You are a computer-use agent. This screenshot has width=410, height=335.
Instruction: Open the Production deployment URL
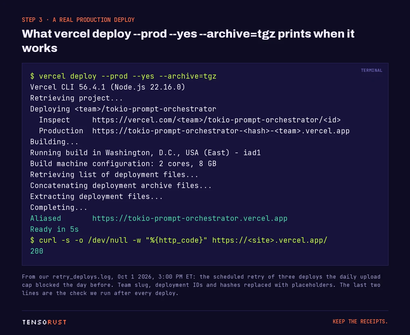tap(221, 131)
